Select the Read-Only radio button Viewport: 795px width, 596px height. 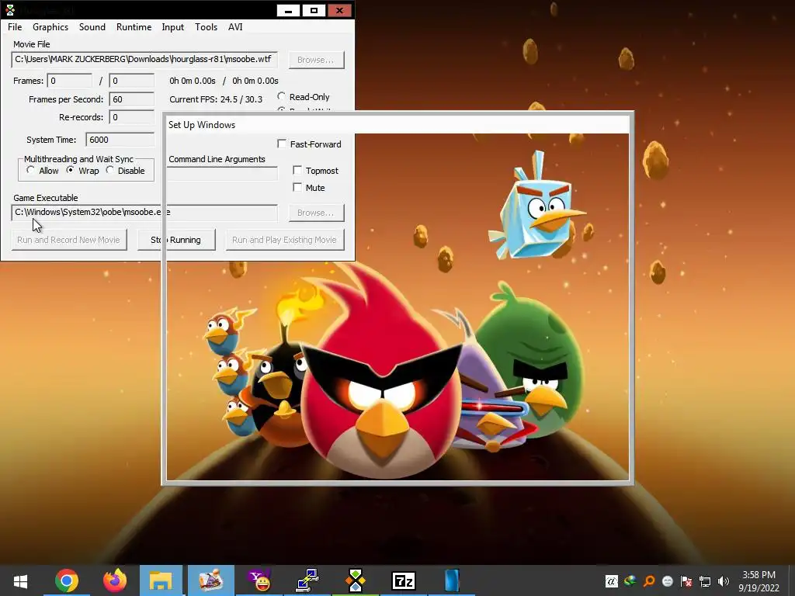[x=304, y=97]
